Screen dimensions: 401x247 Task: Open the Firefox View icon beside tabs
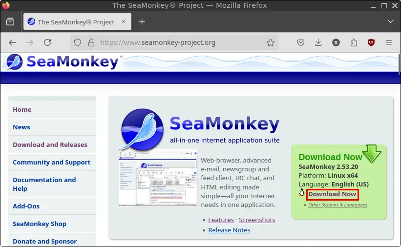pos(10,22)
